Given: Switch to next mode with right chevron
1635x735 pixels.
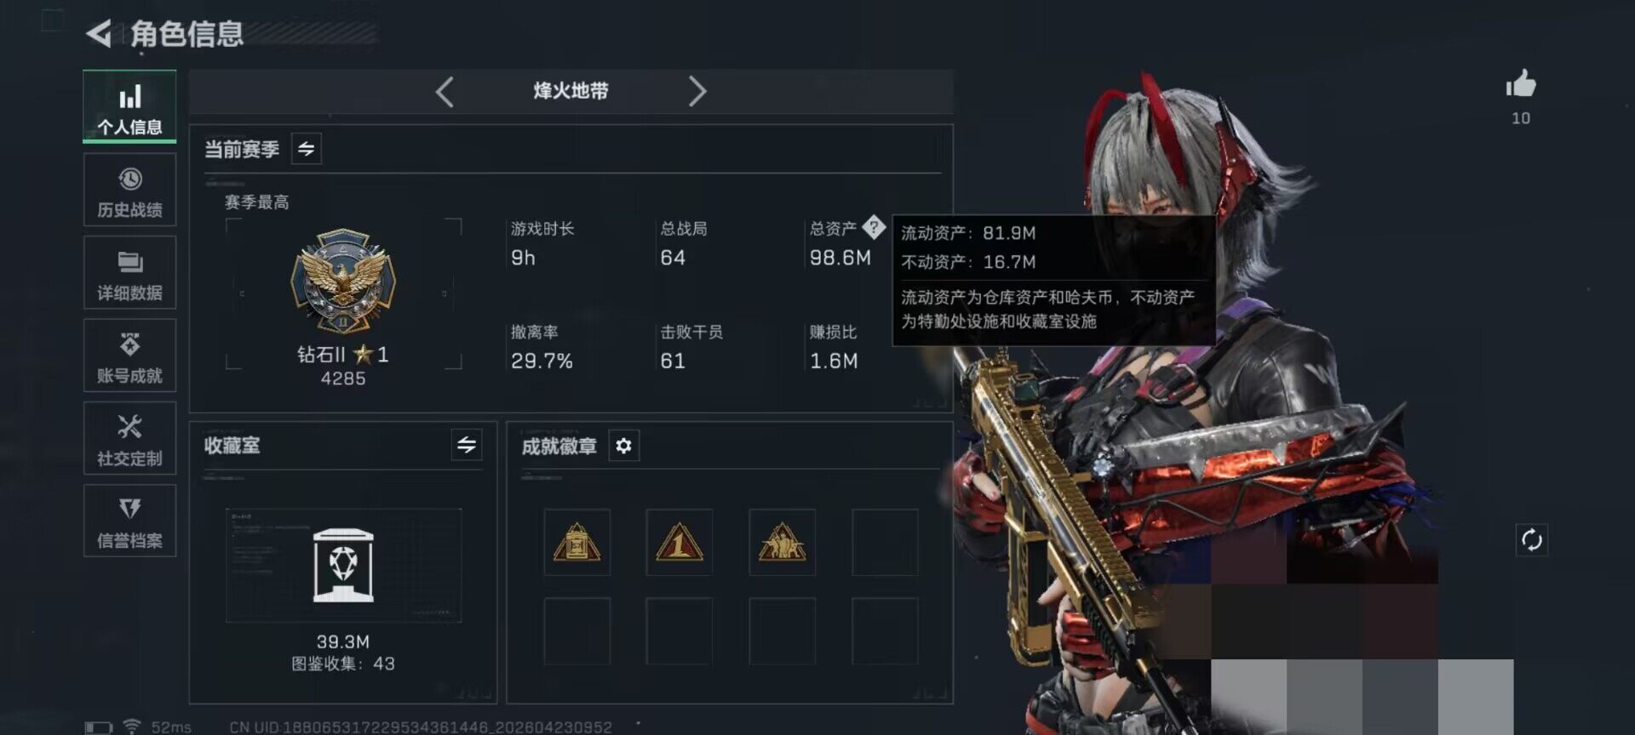Looking at the screenshot, I should click(697, 91).
